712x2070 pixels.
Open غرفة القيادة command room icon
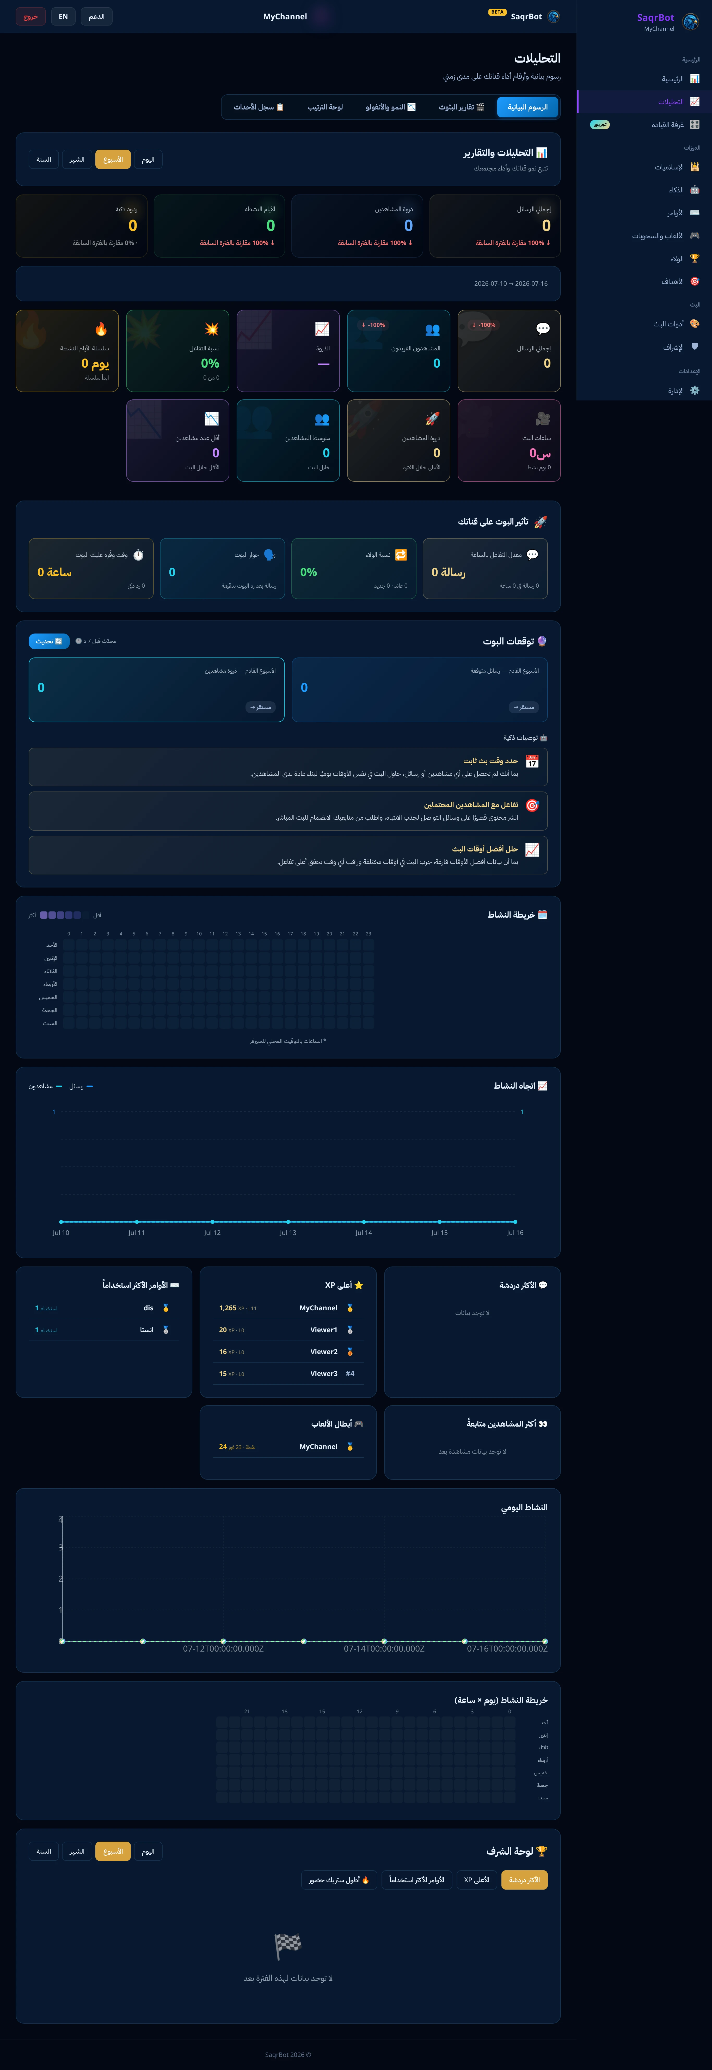tap(694, 125)
